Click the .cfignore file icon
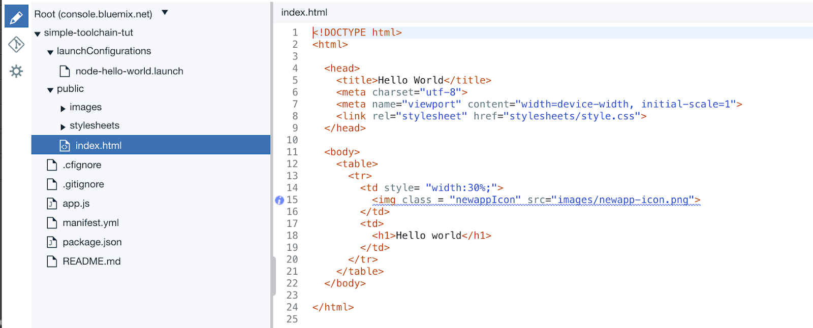This screenshot has height=328, width=813. 52,165
